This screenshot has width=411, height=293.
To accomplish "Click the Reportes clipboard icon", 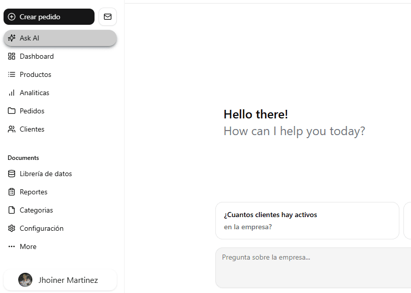I will click(x=12, y=192).
